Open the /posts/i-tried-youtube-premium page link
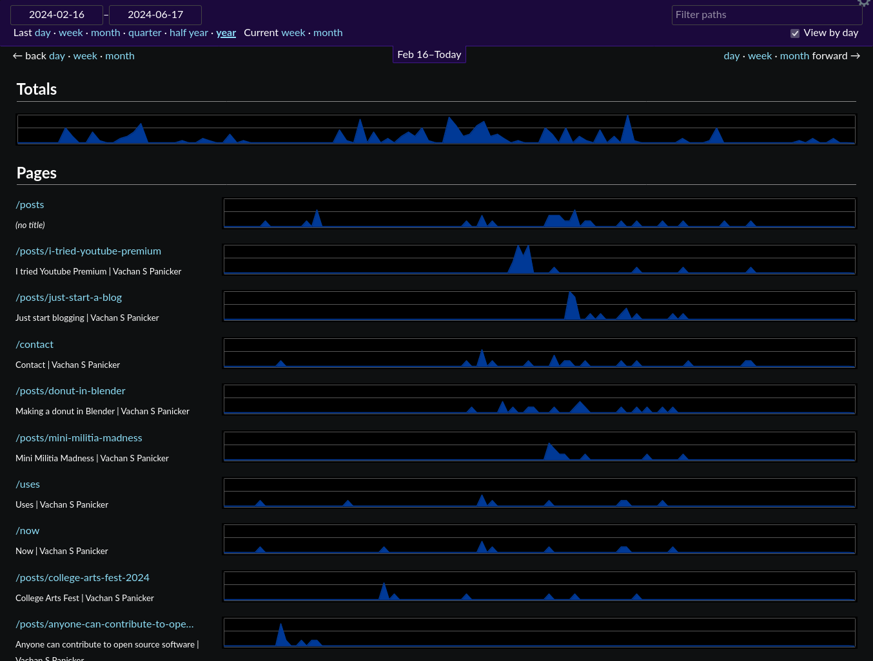873x661 pixels. [x=88, y=251]
